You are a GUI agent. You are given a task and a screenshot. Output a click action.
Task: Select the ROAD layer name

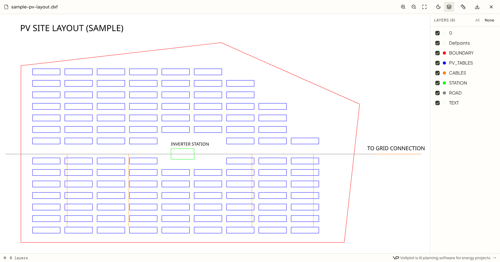[x=455, y=93]
